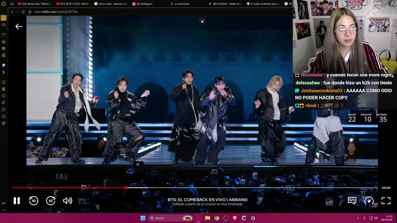
Task: Click the microphone tray icon
Action: (364, 218)
